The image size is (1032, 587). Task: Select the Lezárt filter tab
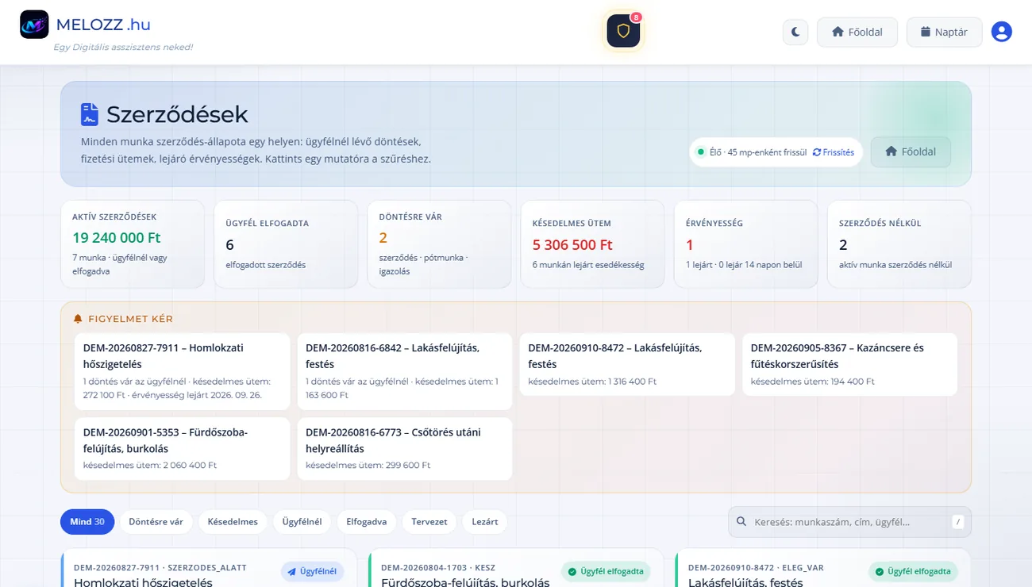(x=485, y=522)
